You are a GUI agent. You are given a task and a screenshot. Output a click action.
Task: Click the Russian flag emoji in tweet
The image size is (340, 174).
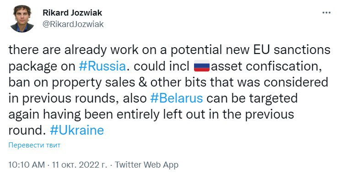tap(202, 66)
